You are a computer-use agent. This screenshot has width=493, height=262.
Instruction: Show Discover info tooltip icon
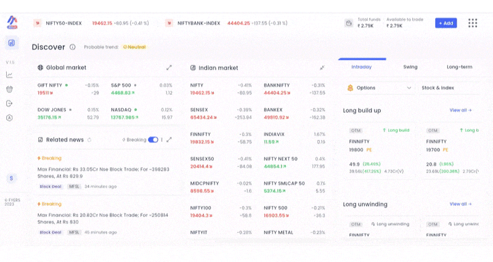[x=73, y=47]
